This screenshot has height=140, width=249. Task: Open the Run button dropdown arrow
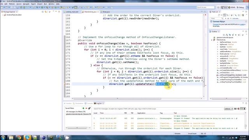coord(44,7)
